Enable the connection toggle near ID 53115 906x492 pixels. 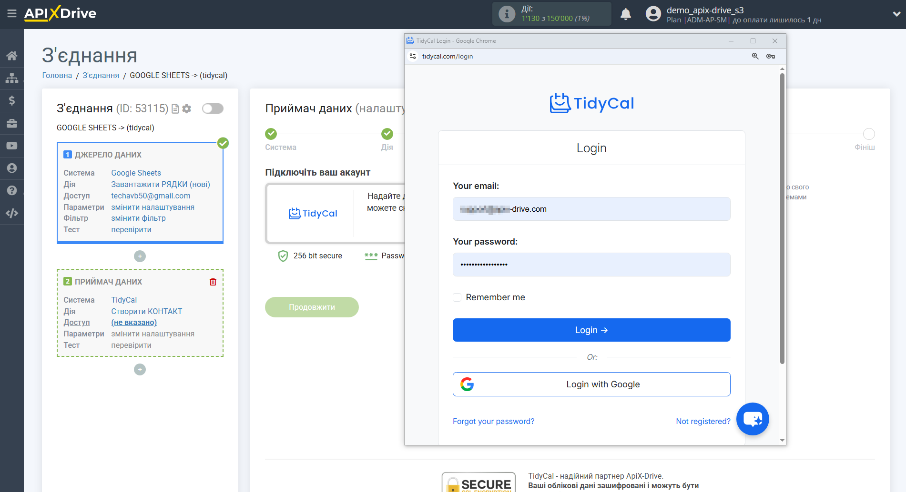[212, 108]
